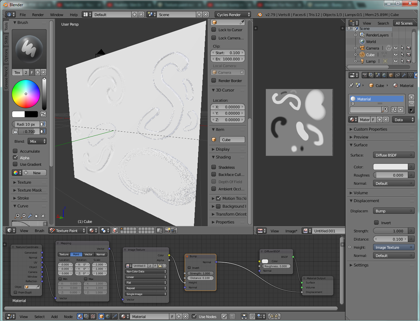Enable the Ambient Occlusion checkbox

pyautogui.click(x=214, y=189)
